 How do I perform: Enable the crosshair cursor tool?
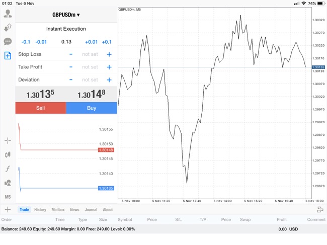pos(8,141)
